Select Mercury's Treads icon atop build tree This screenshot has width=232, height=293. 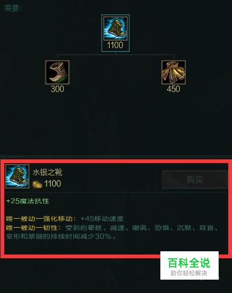pyautogui.click(x=115, y=28)
